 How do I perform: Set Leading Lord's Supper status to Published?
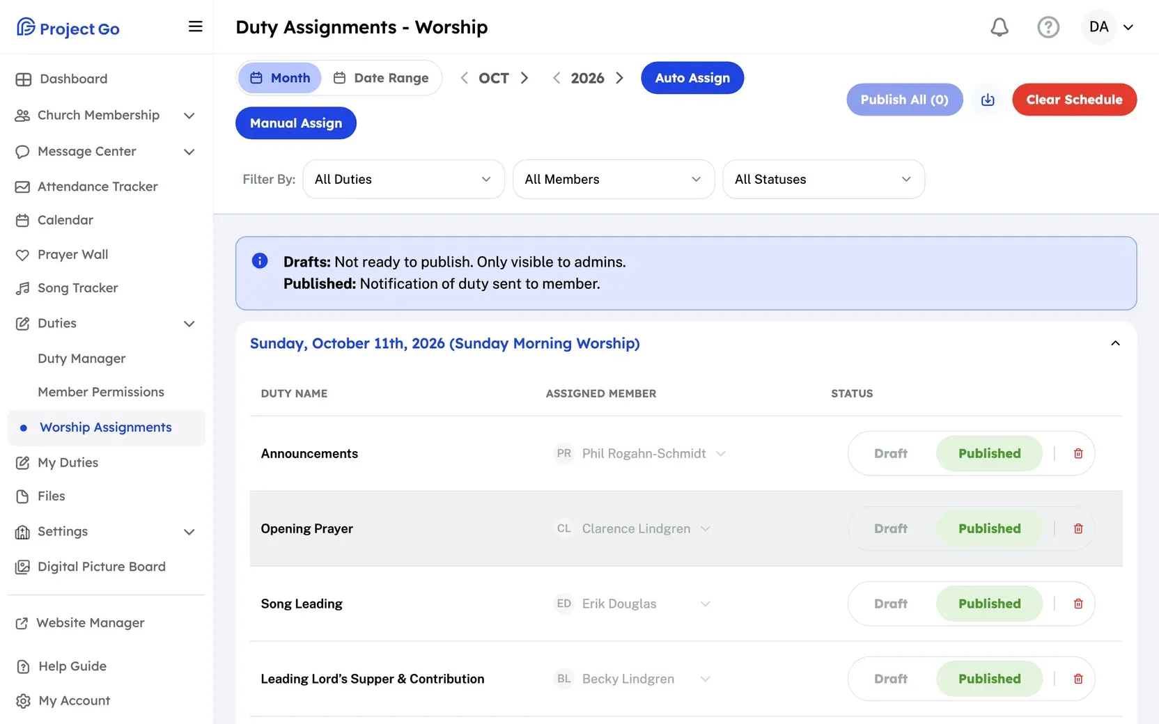click(989, 679)
